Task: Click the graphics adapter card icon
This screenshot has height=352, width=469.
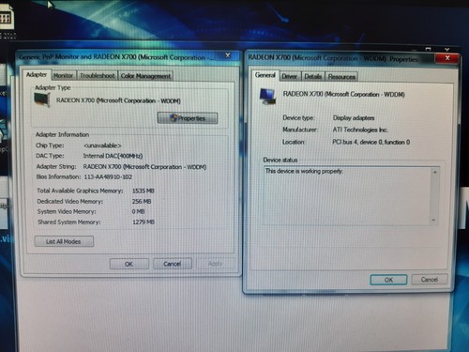Action: click(42, 99)
